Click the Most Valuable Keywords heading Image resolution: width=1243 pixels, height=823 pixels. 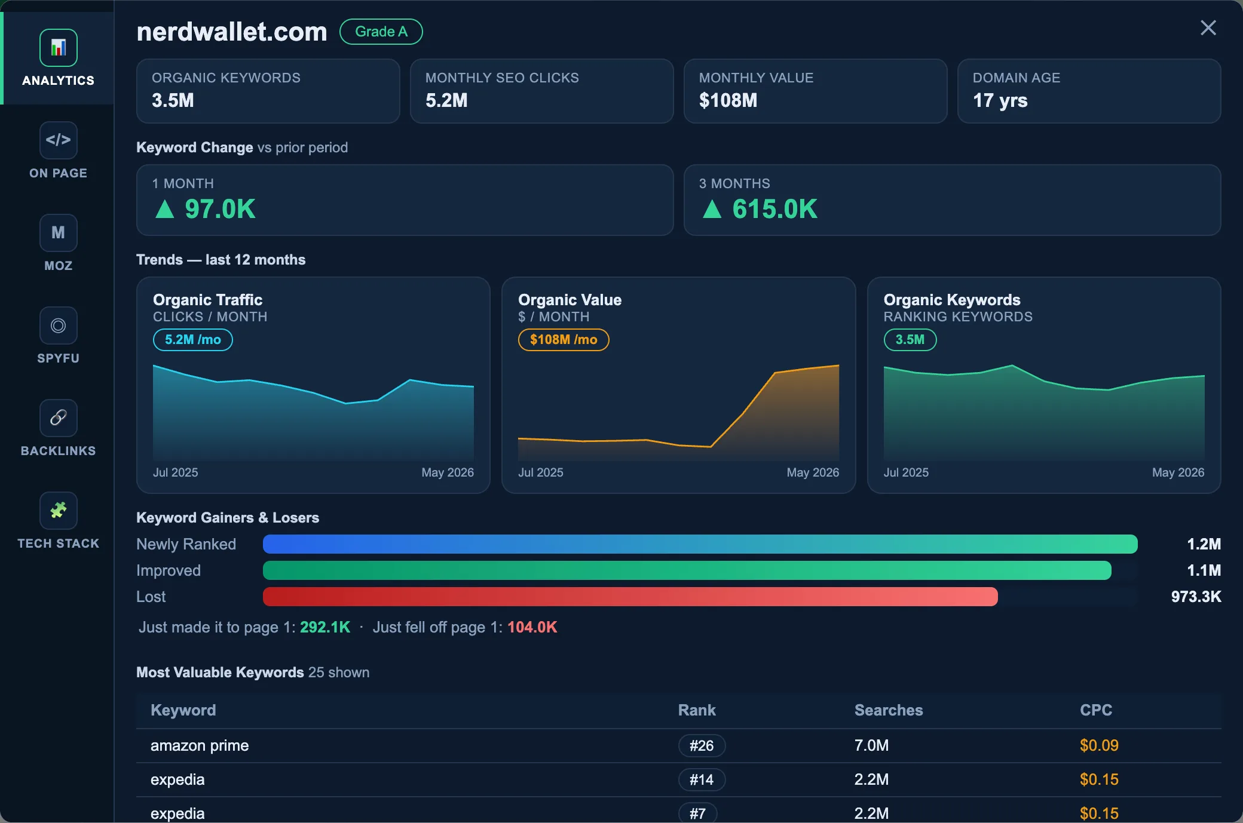click(220, 672)
